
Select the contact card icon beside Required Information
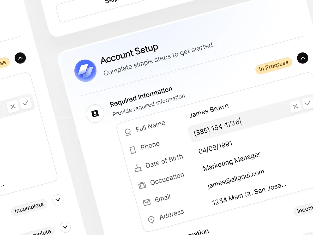[95, 113]
